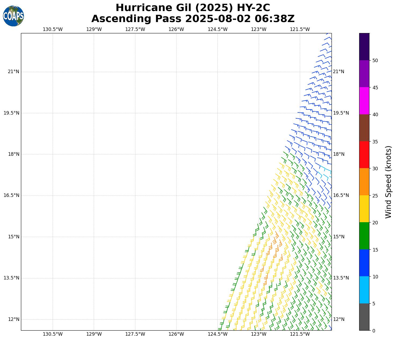This screenshot has width=396, height=340.
Task: Click the Ascending Pass 2025-08-02 06:38Z subtitle
Action: coord(193,19)
